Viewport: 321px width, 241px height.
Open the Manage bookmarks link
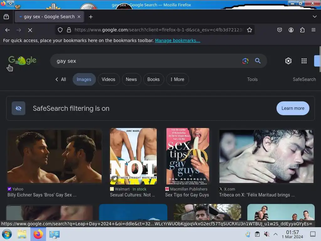coord(177,40)
